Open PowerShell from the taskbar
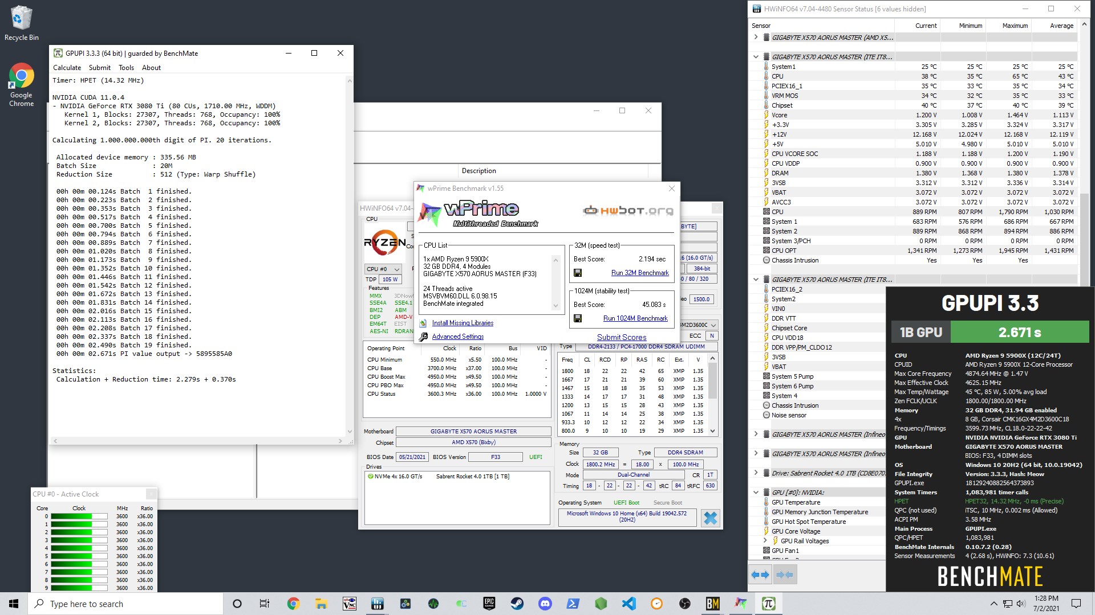 coord(573,604)
